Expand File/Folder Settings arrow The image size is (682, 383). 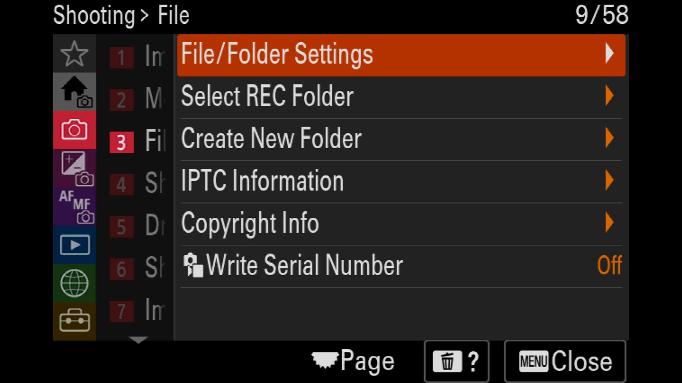click(610, 54)
